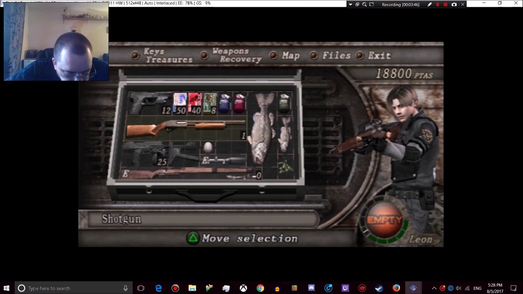
Task: Click the ENG language indicator
Action: coord(477,288)
